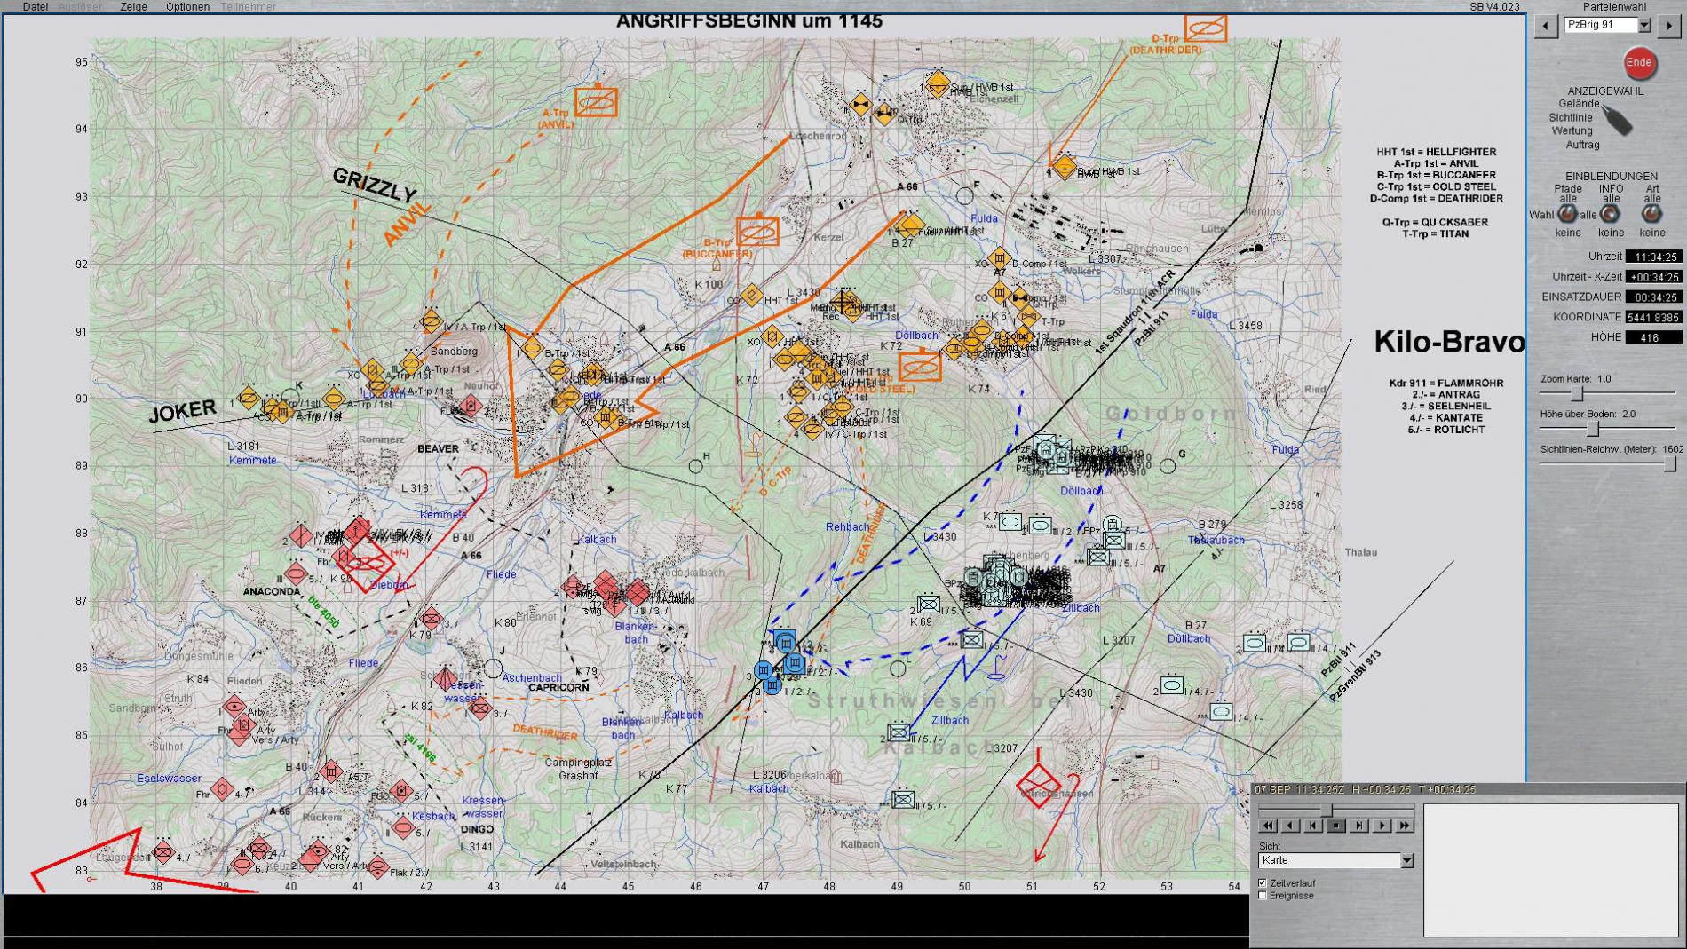Viewport: 1687px width, 949px height.
Task: Toggle the Pfade overlay knob
Action: [1568, 214]
